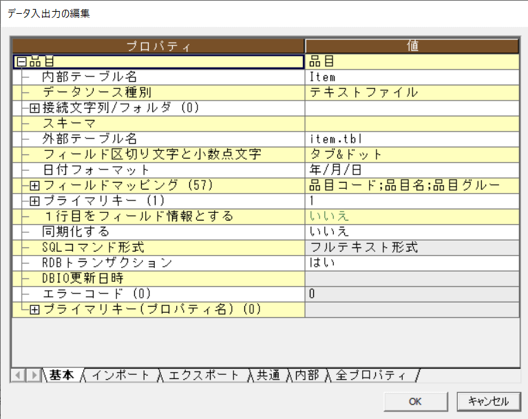
Task: Select the DBIO更新日時 property row
Action: (158, 279)
